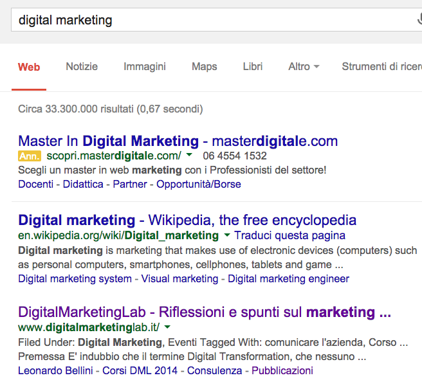The height and width of the screenshot is (380, 422).
Task: Click the yellow Ann. ad badge
Action: pyautogui.click(x=30, y=156)
